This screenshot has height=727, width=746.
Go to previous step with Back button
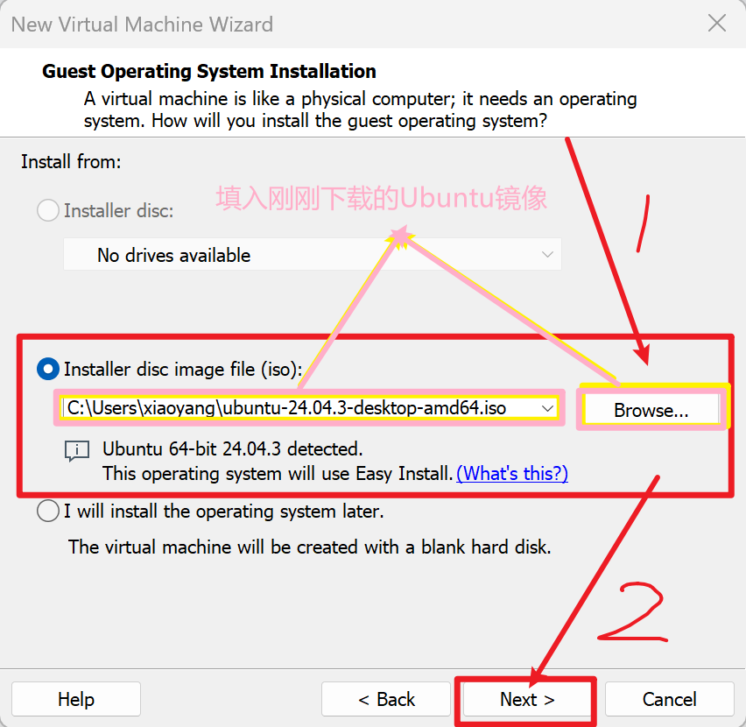pyautogui.click(x=386, y=699)
